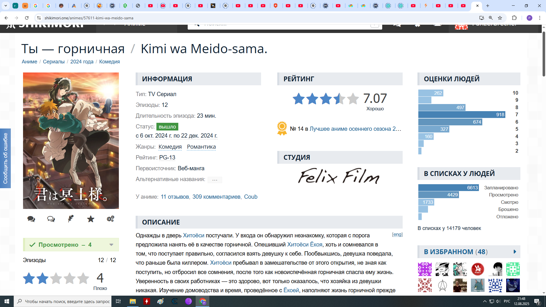Expand В избранном section arrow

point(515,252)
